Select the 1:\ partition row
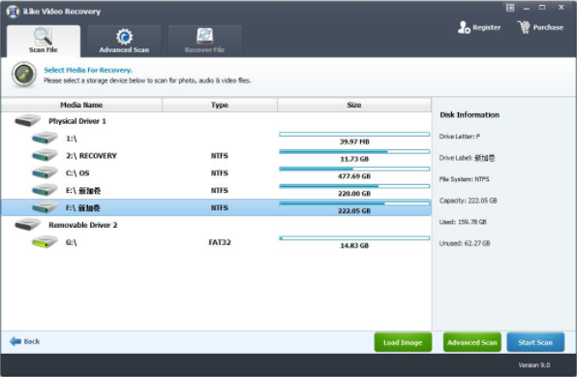This screenshot has height=377, width=577. [216, 139]
